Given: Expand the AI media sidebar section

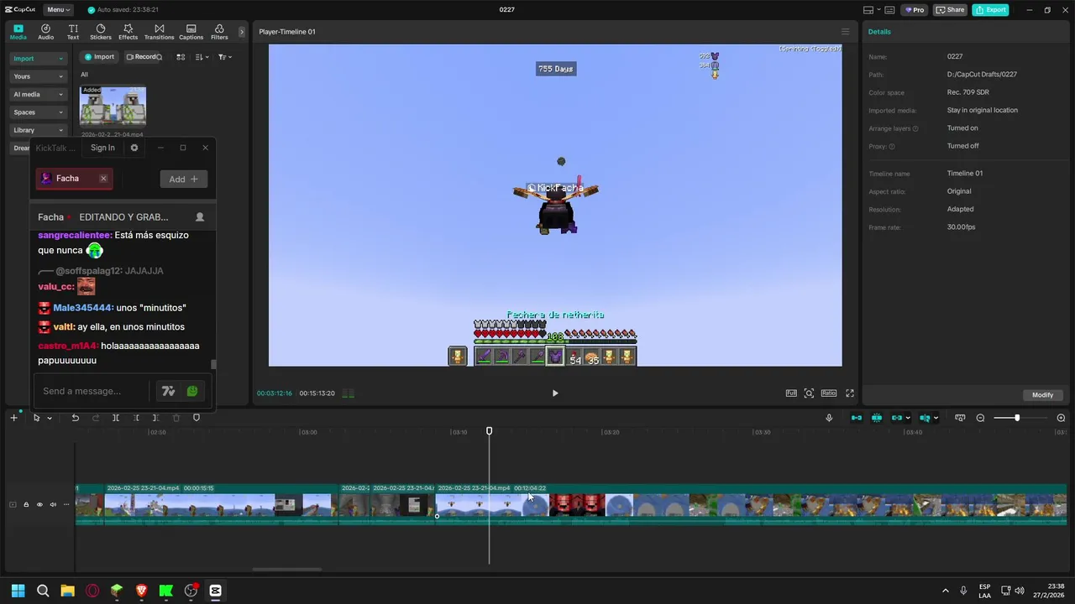Looking at the screenshot, I should tap(38, 94).
